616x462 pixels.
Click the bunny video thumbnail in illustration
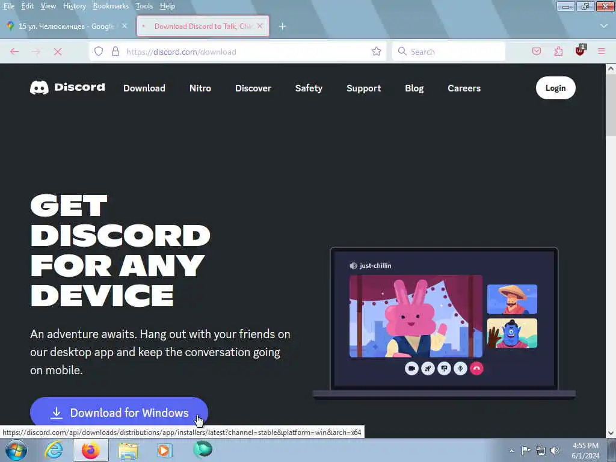(416, 316)
